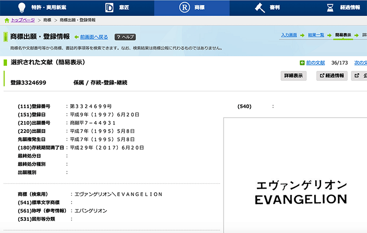Open the 審判 menu
This screenshot has width=367, height=233.
pos(274,7)
